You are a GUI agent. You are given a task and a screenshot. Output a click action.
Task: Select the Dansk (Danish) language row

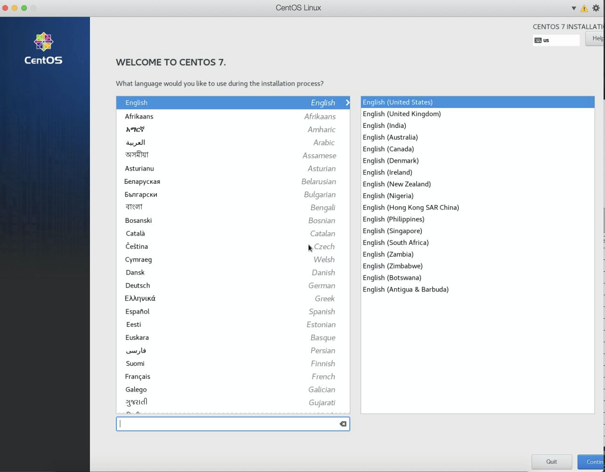pos(233,273)
